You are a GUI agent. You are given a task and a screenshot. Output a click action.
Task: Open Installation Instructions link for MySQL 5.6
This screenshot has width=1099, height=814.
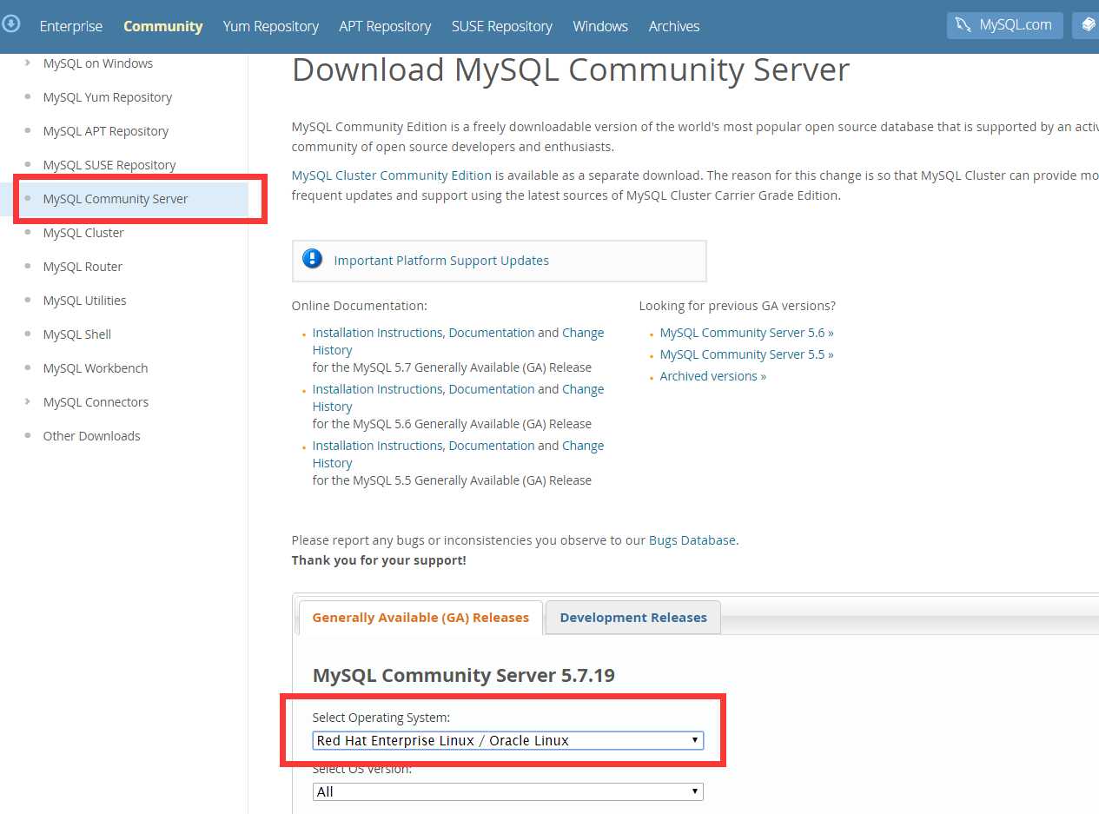(378, 389)
